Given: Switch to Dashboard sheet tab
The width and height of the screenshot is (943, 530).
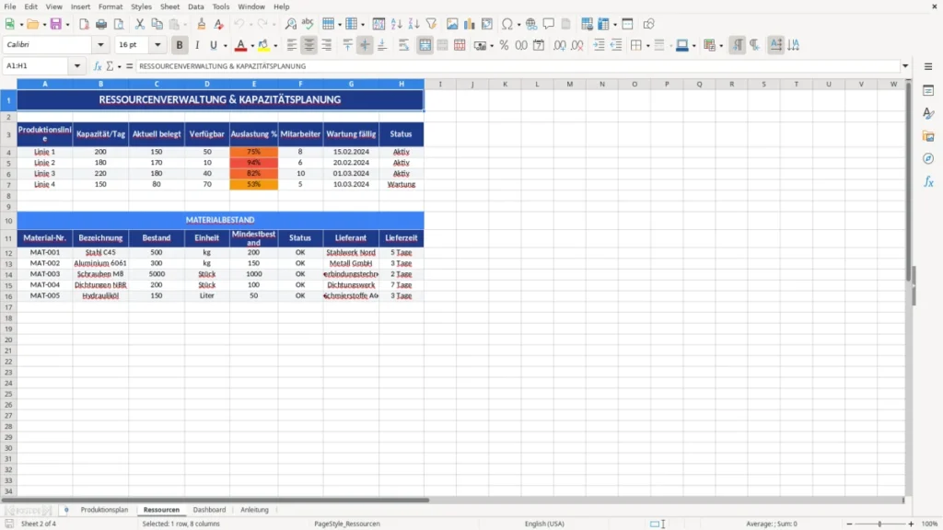Looking at the screenshot, I should 209,510.
